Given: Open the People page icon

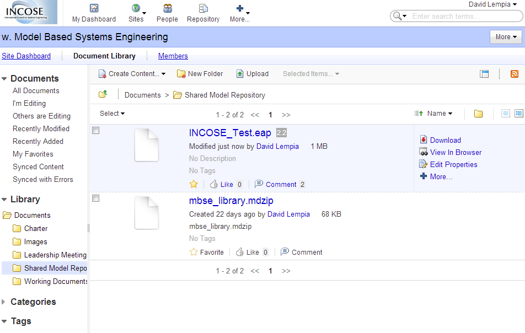Looking at the screenshot, I should pos(168,8).
